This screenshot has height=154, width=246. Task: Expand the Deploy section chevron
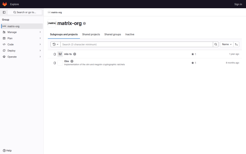[x=40, y=51]
